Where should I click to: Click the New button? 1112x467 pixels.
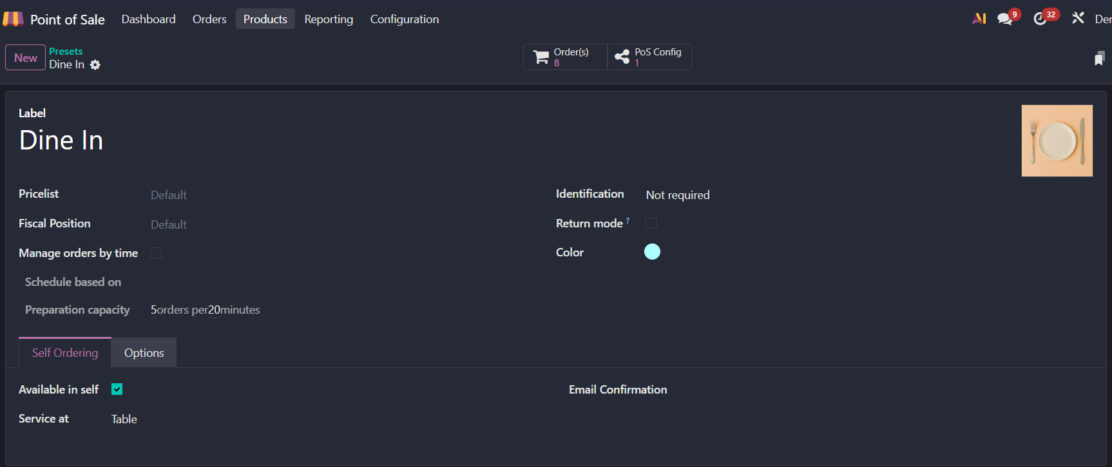(x=25, y=57)
